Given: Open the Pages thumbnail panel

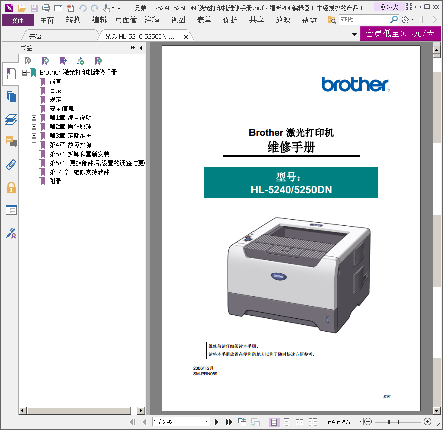Looking at the screenshot, I should (x=11, y=97).
